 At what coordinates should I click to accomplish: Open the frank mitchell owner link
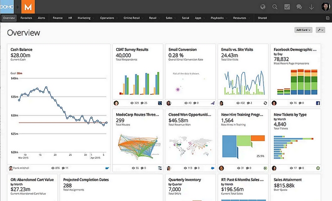click(21, 168)
